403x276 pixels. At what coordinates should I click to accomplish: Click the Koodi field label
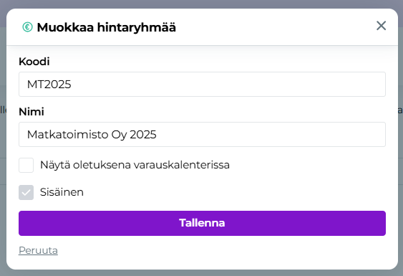(34, 62)
